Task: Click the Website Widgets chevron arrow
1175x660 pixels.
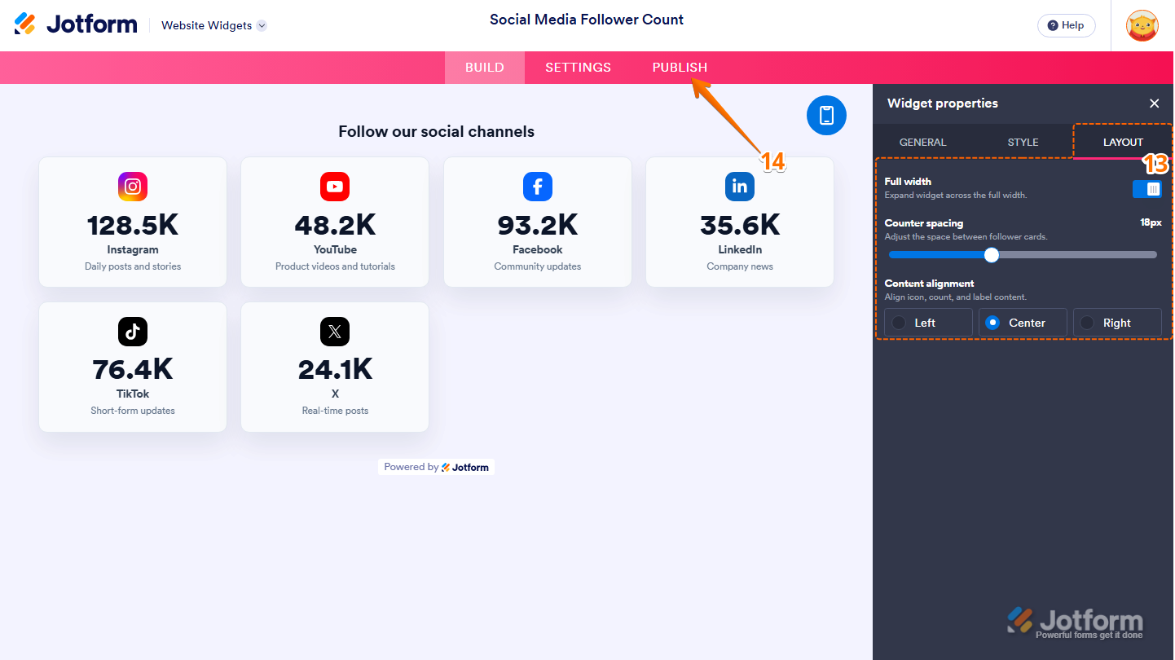Action: coord(262,25)
